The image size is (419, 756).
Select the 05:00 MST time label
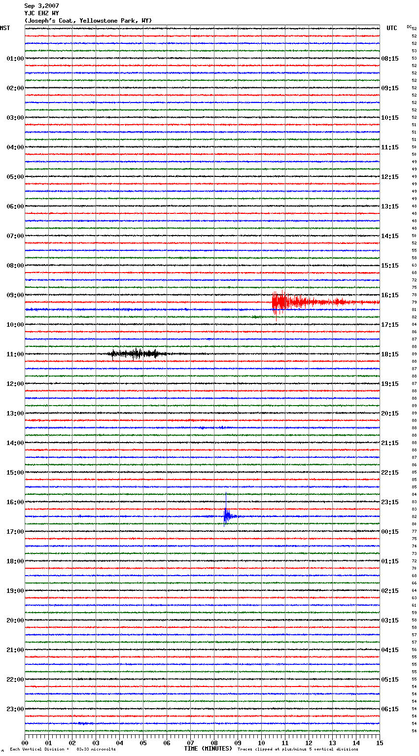(15, 177)
